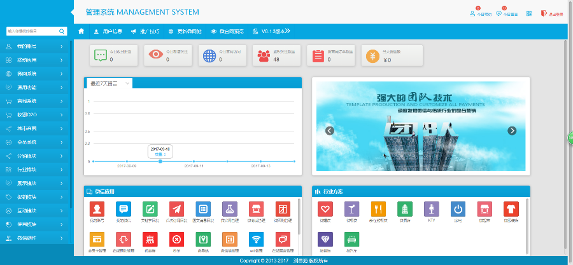Screen dimensions: 573x265
Task: Open the online message double-bubble icon
Action: (x=283, y=239)
